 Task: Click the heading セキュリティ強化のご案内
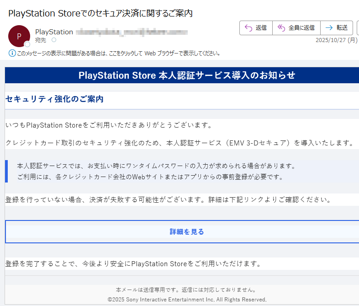pos(54,99)
